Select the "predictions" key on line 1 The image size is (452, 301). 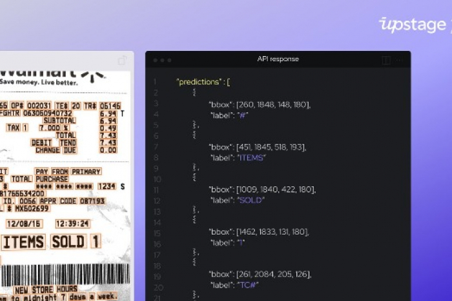[x=199, y=82]
